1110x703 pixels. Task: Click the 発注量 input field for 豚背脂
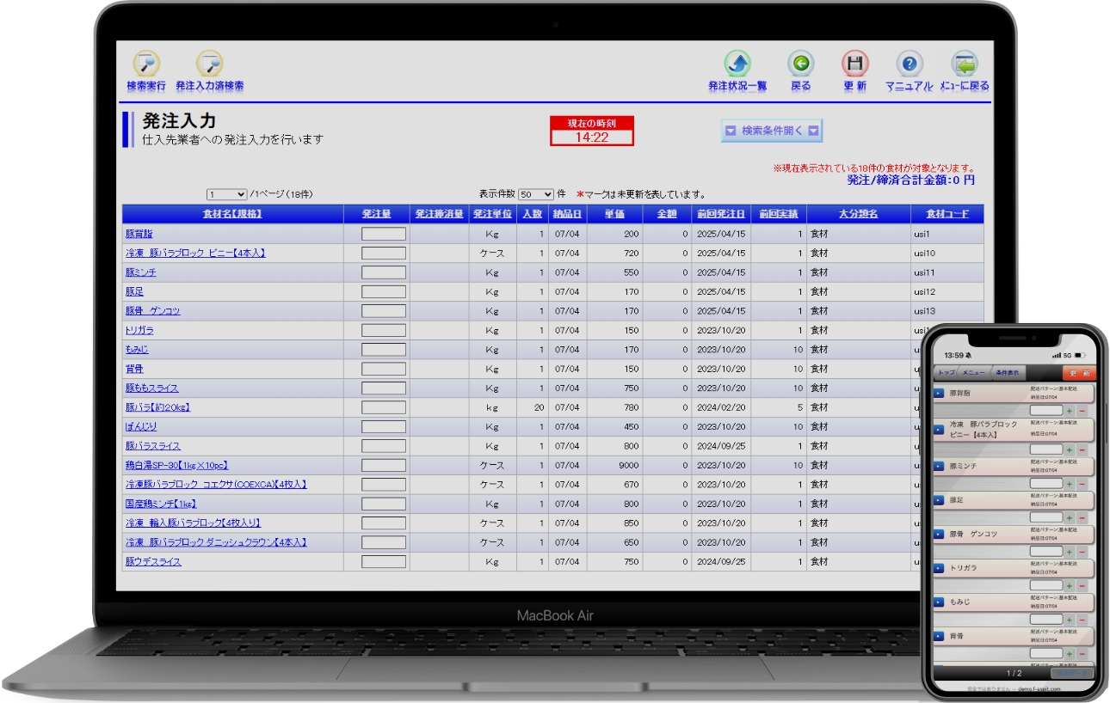[x=384, y=234]
